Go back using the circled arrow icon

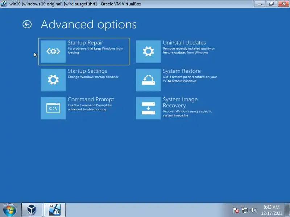[27, 24]
